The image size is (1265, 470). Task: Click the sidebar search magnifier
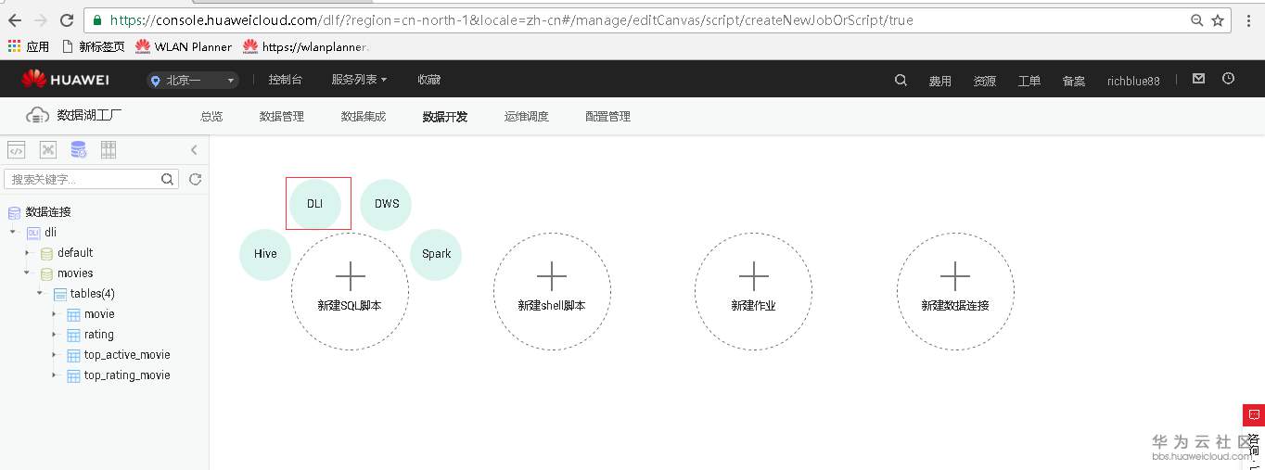click(168, 179)
